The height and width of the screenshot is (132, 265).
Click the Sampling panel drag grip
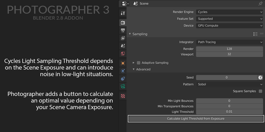[262, 34]
